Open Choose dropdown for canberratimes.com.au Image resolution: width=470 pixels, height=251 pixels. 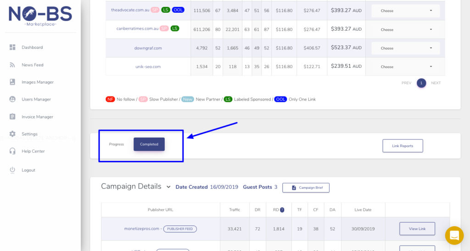tap(405, 30)
